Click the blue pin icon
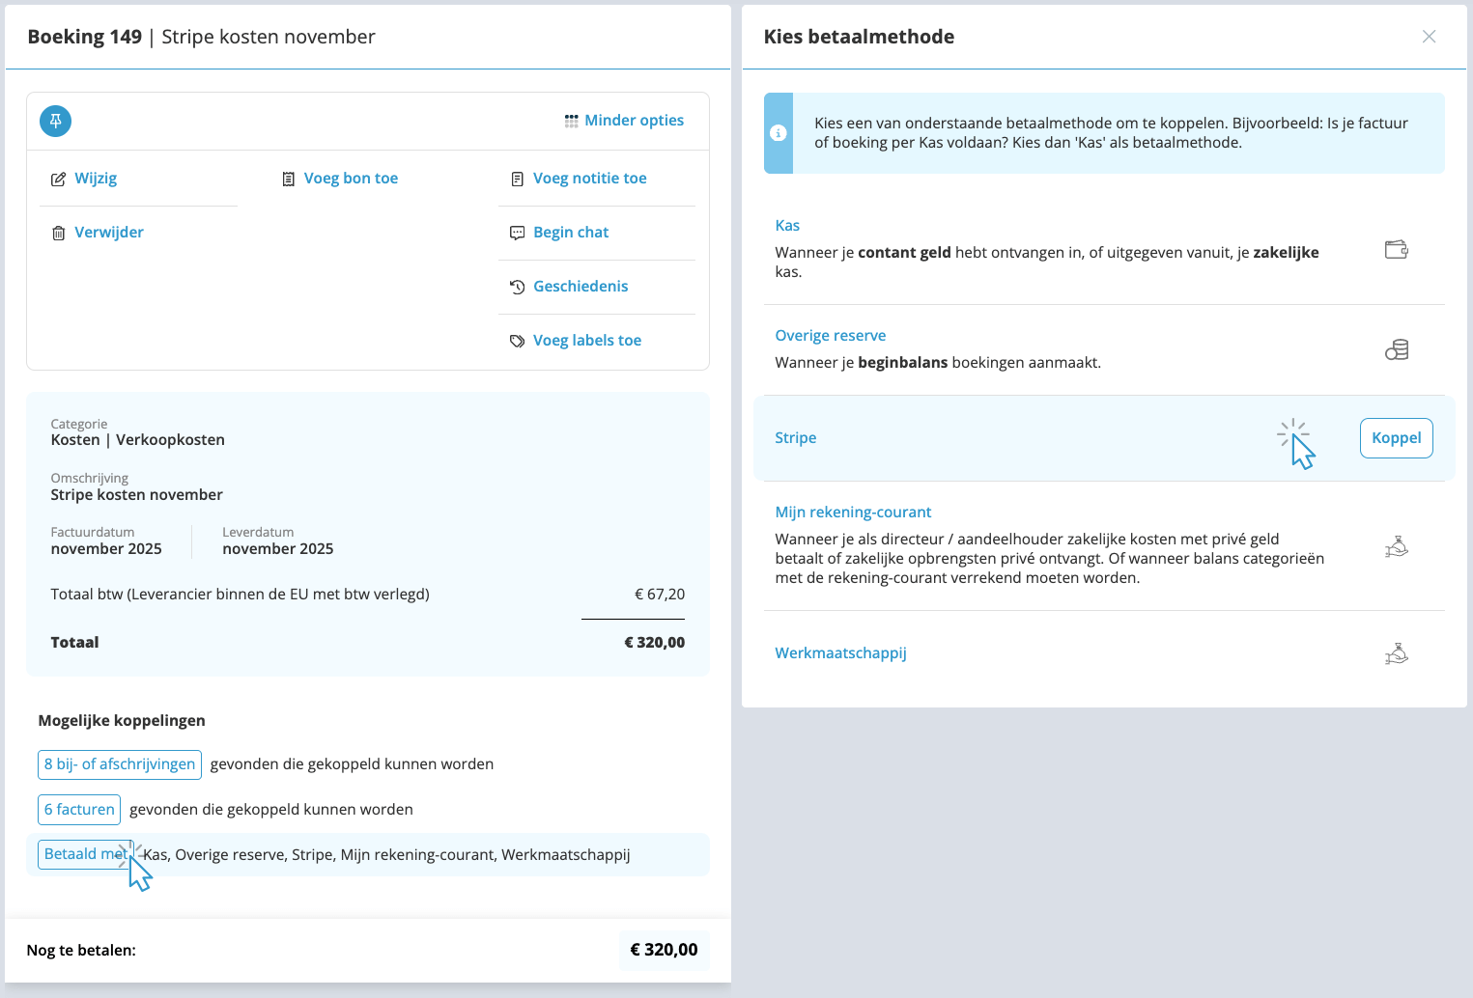 coord(56,121)
